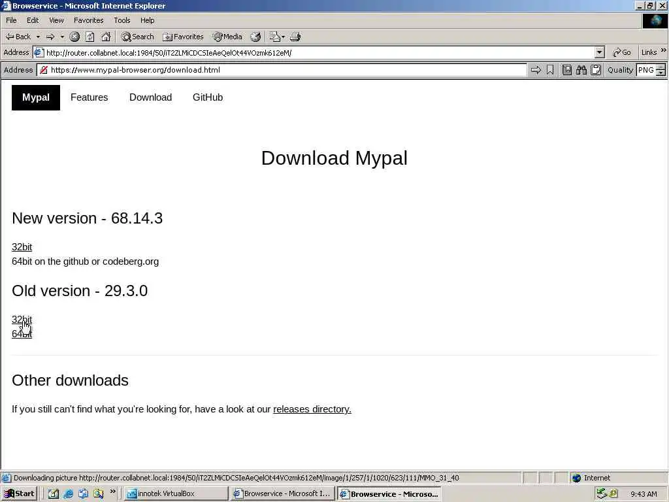Click the Mail toolbar icon
This screenshot has width=669, height=502.
(274, 37)
